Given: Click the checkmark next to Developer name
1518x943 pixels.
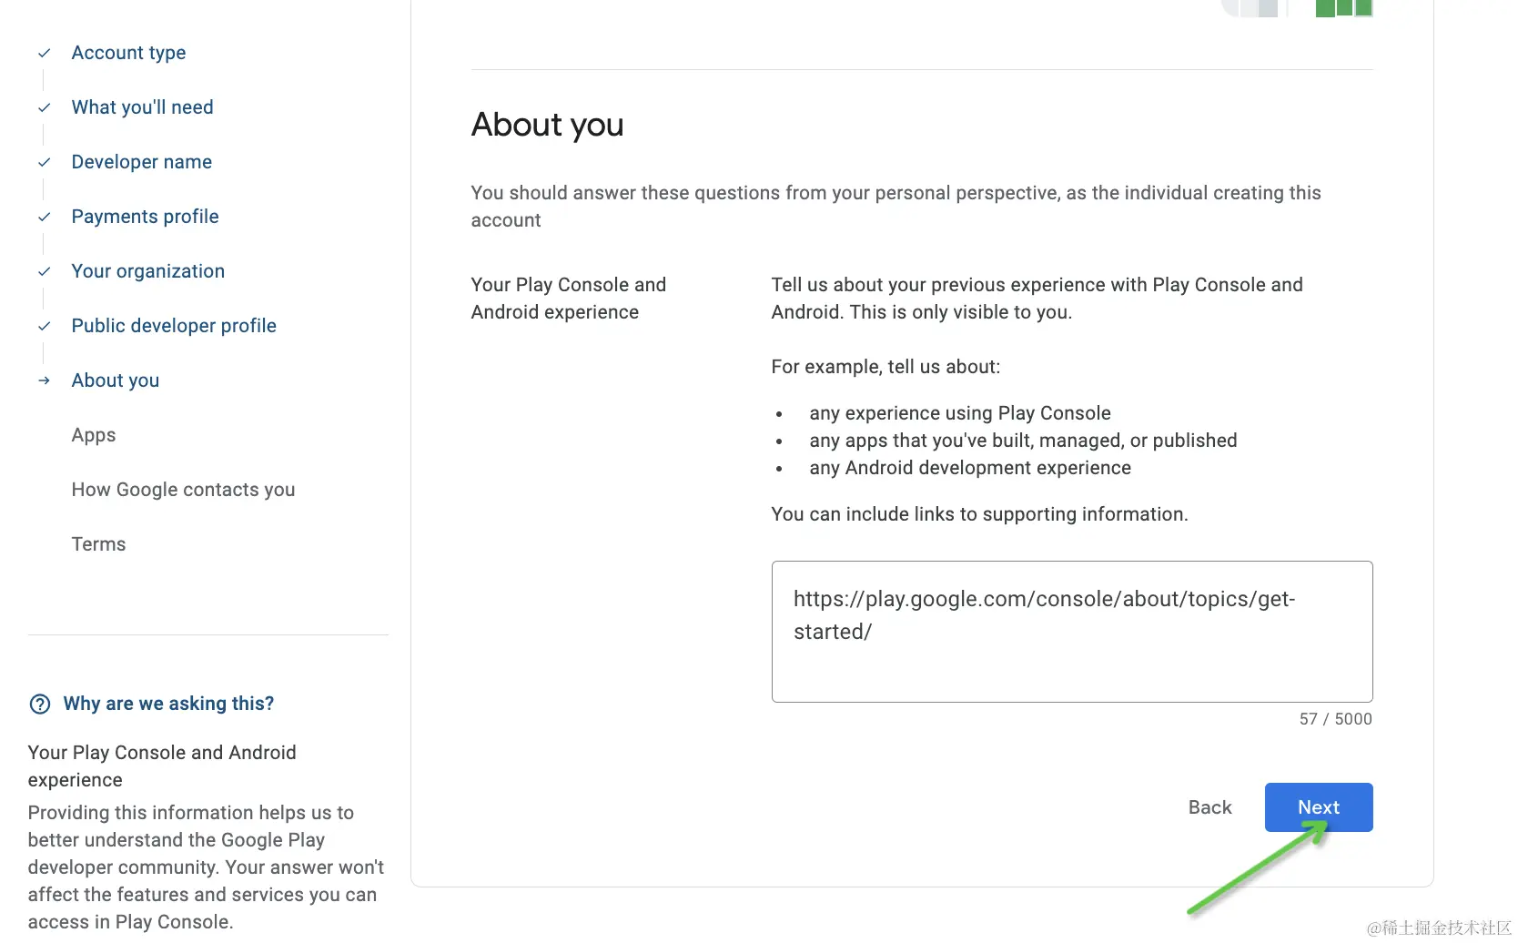Looking at the screenshot, I should click(x=44, y=162).
